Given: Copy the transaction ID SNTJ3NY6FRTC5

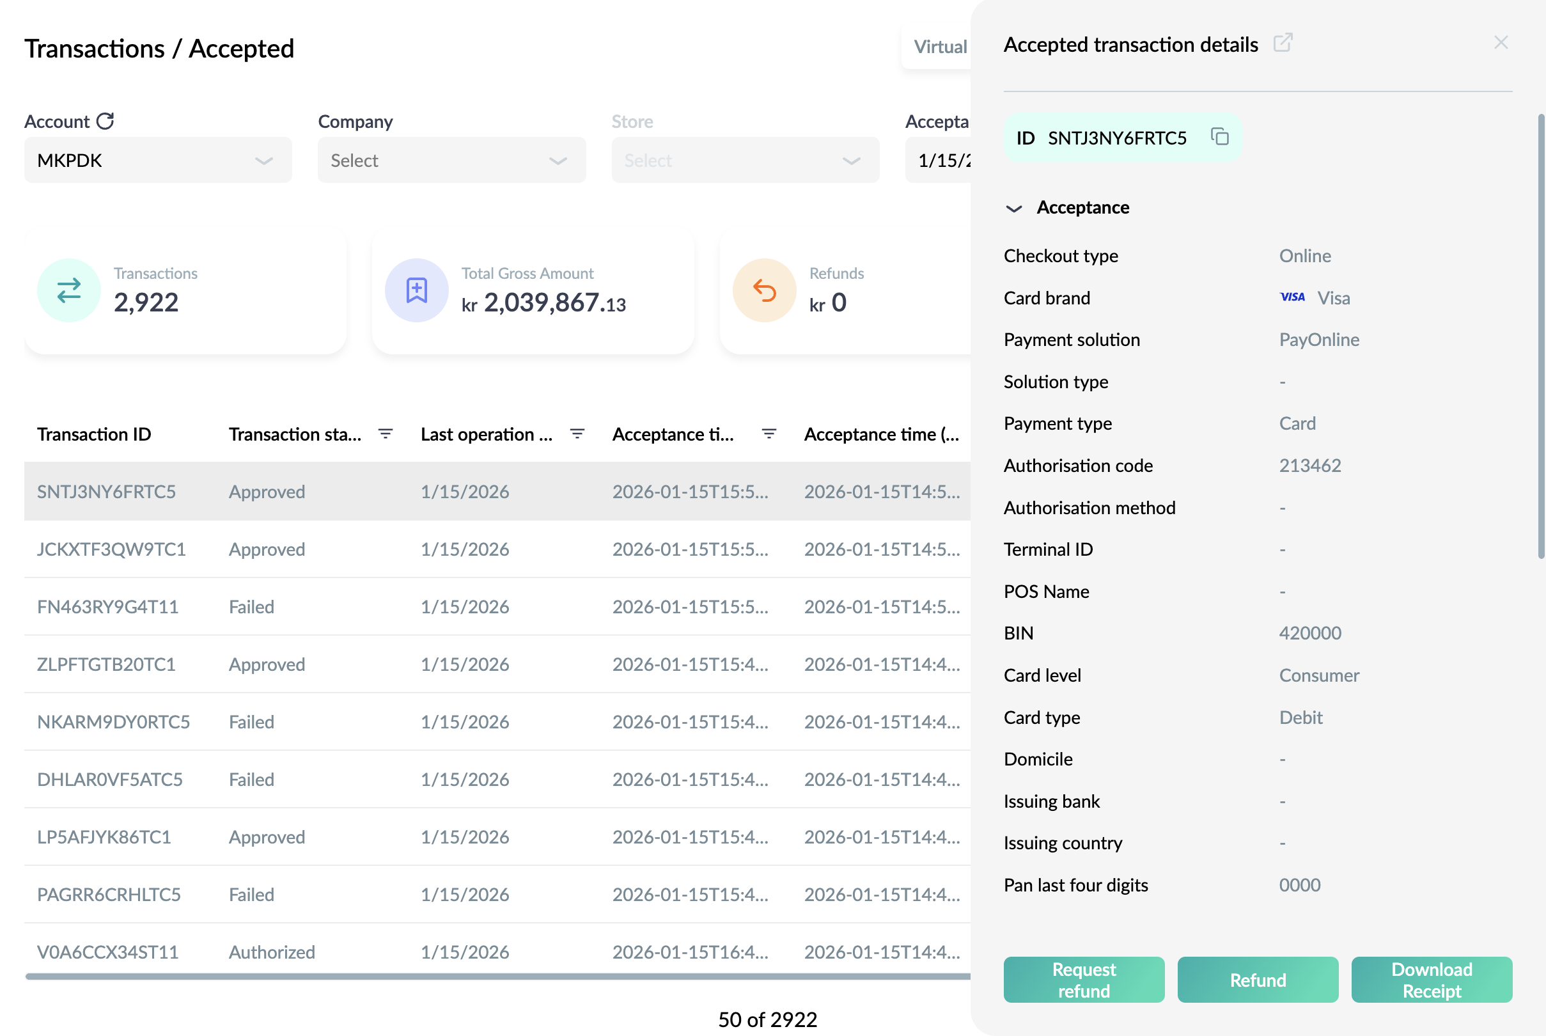Looking at the screenshot, I should 1219,137.
